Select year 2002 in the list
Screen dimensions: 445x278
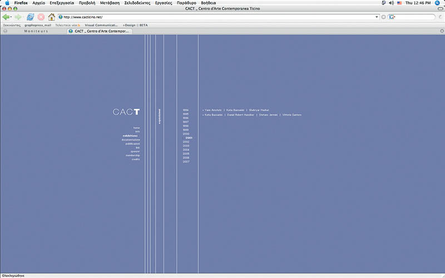(x=186, y=142)
